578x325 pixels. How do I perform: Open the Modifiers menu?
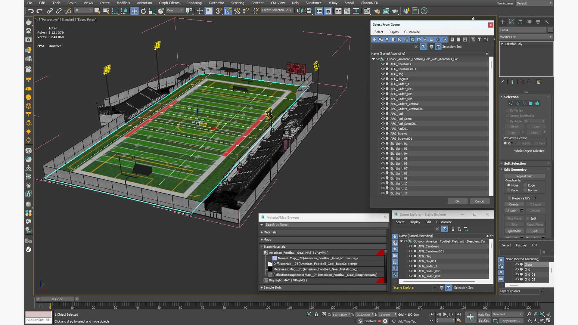coord(123,3)
